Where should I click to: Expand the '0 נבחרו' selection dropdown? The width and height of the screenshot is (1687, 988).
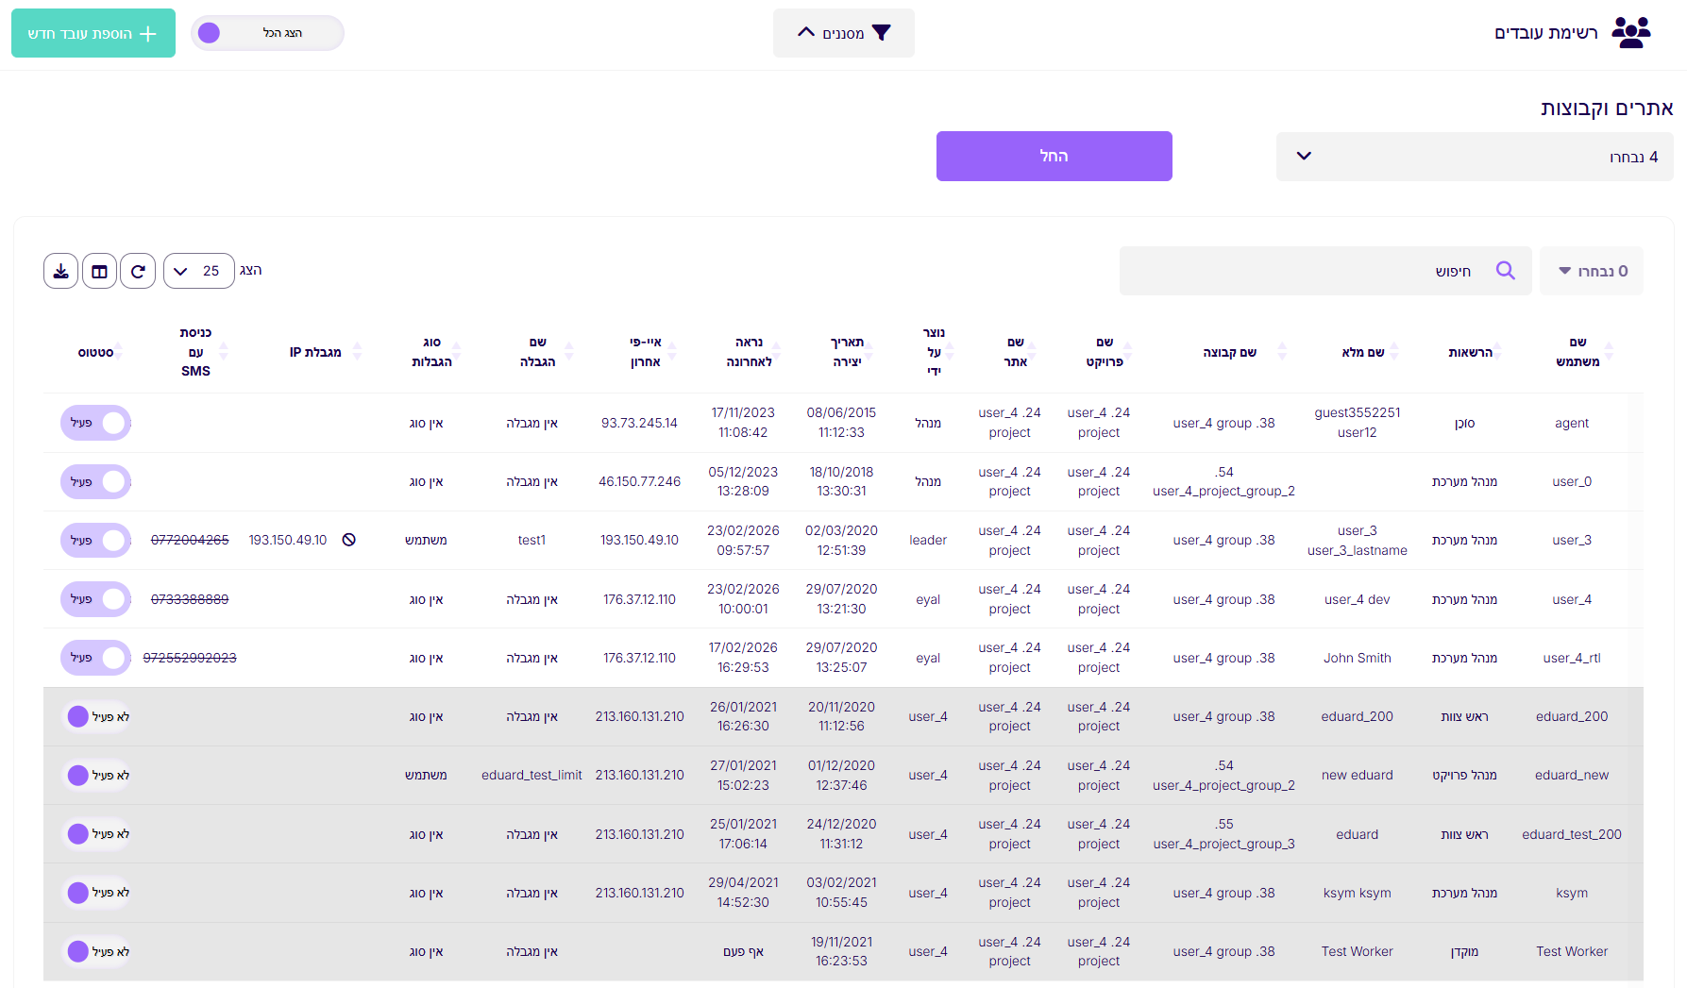point(1591,272)
